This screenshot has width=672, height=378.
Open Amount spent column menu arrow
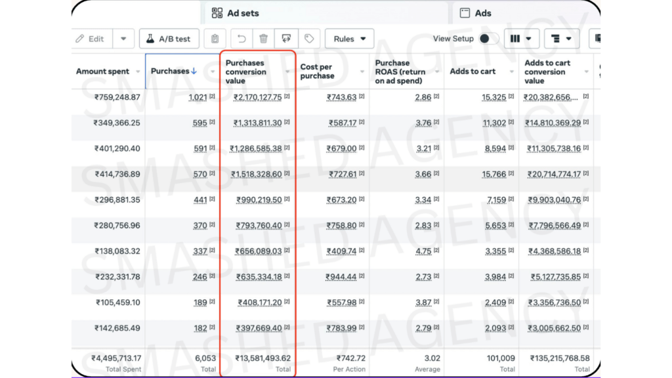tap(138, 72)
